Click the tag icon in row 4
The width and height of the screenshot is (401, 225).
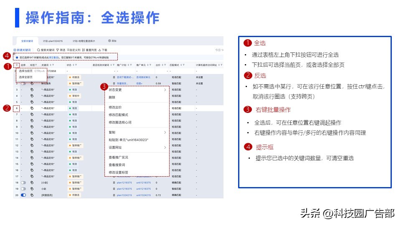tap(32, 96)
